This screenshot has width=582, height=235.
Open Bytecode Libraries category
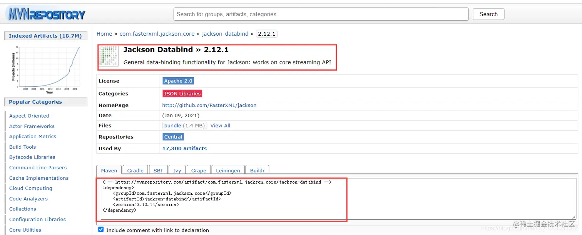point(32,157)
